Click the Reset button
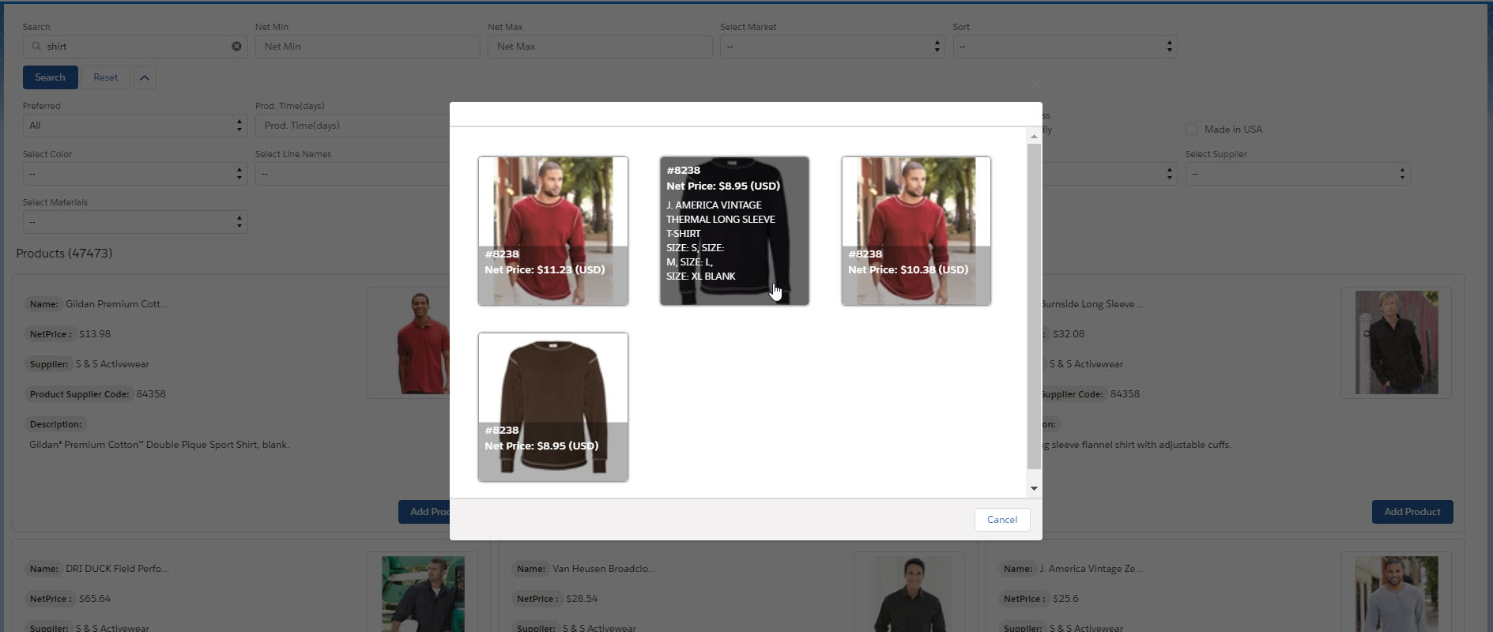The width and height of the screenshot is (1493, 632). [x=106, y=77]
